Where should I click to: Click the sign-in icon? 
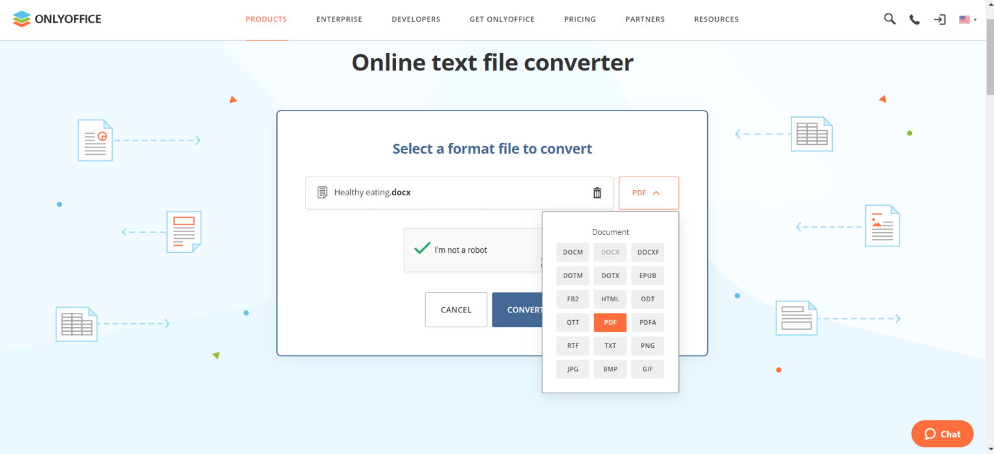tap(939, 19)
